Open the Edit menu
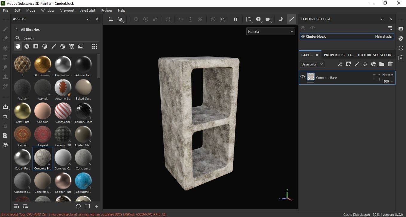Image resolution: width=406 pixels, height=217 pixels. pos(17,10)
